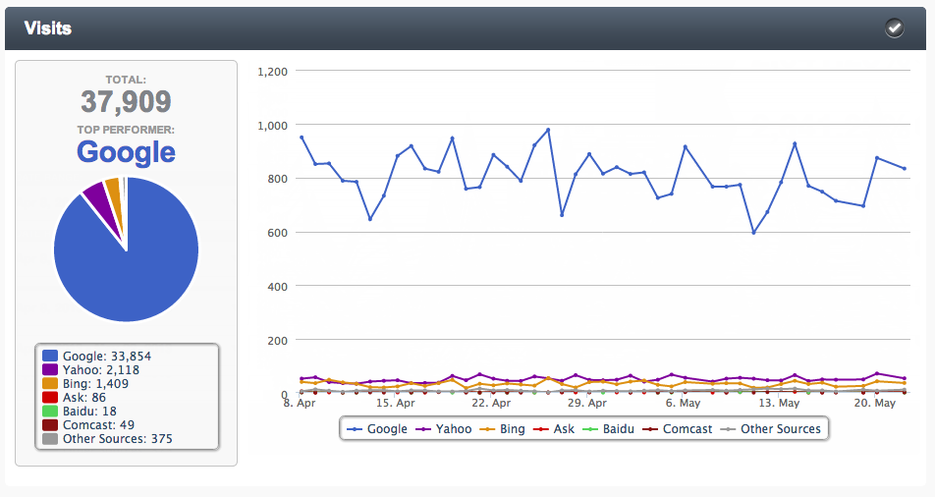
Task: Select the purple Yahoo pie slice
Action: [x=97, y=195]
